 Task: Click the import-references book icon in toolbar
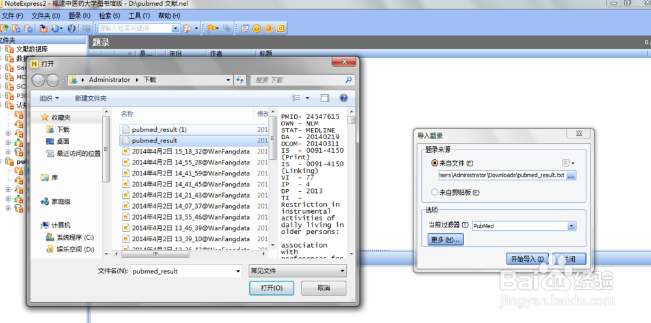43,29
